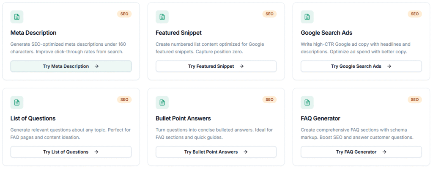This screenshot has height=171, width=433.
Task: Click the List of Questions document icon
Action: (x=17, y=102)
